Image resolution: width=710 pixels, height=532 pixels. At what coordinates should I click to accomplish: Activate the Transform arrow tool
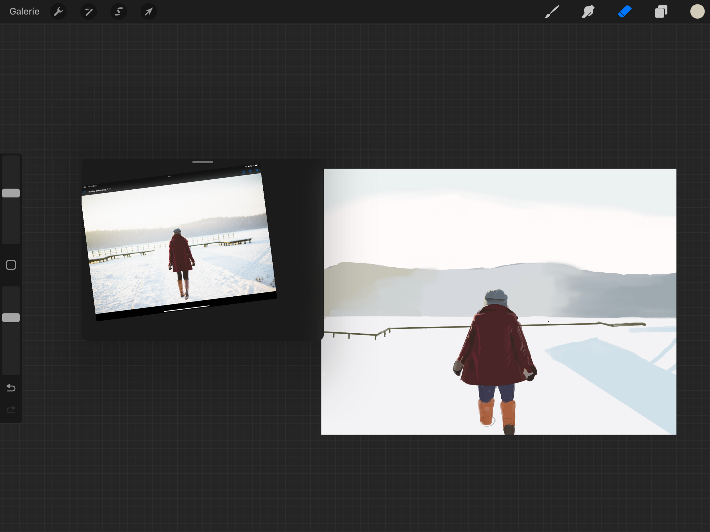[x=149, y=12]
